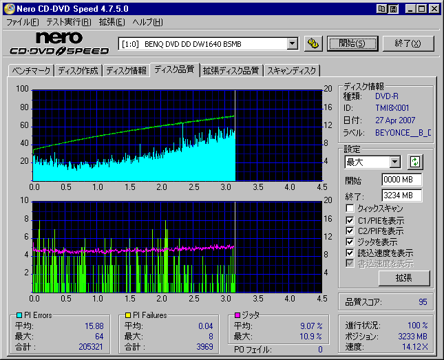The width and height of the screenshot is (444, 360).
Task: Open the ファイル menu
Action: (x=22, y=22)
